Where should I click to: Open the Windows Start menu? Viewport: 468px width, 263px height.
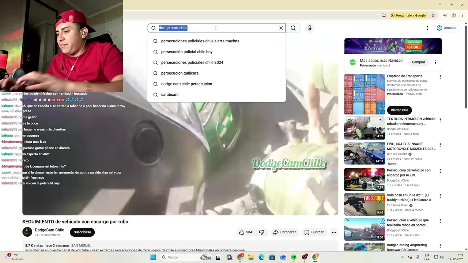click(153, 257)
